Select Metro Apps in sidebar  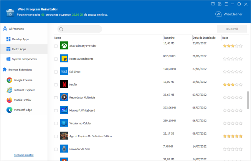tap(24, 49)
